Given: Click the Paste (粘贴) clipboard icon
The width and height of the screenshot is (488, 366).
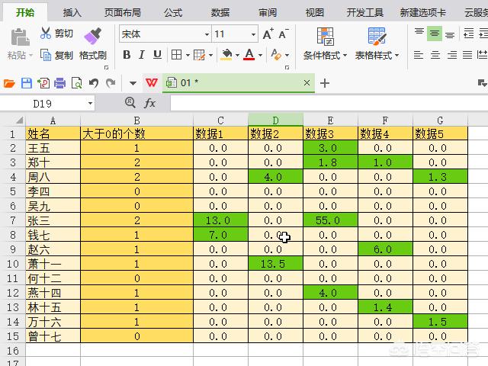Looking at the screenshot, I should click(21, 37).
